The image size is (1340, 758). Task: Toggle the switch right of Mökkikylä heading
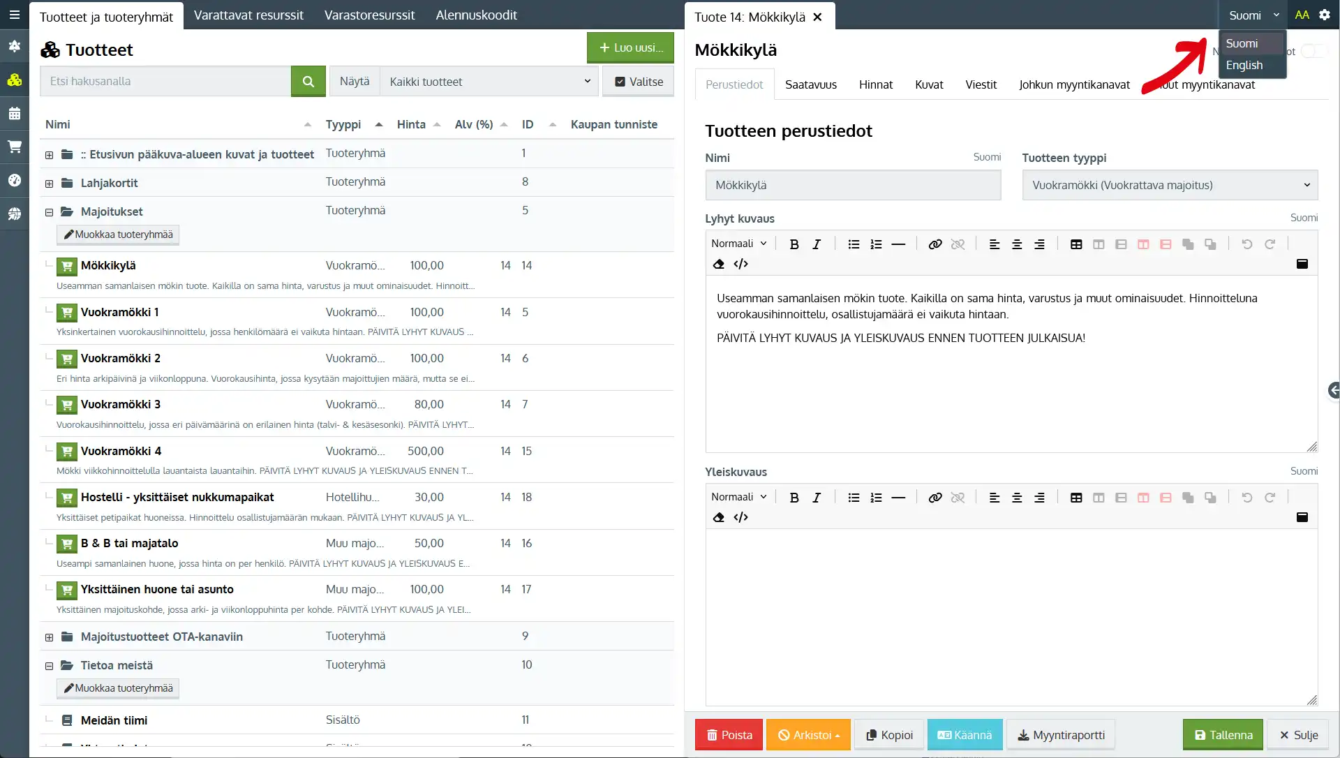pos(1313,51)
